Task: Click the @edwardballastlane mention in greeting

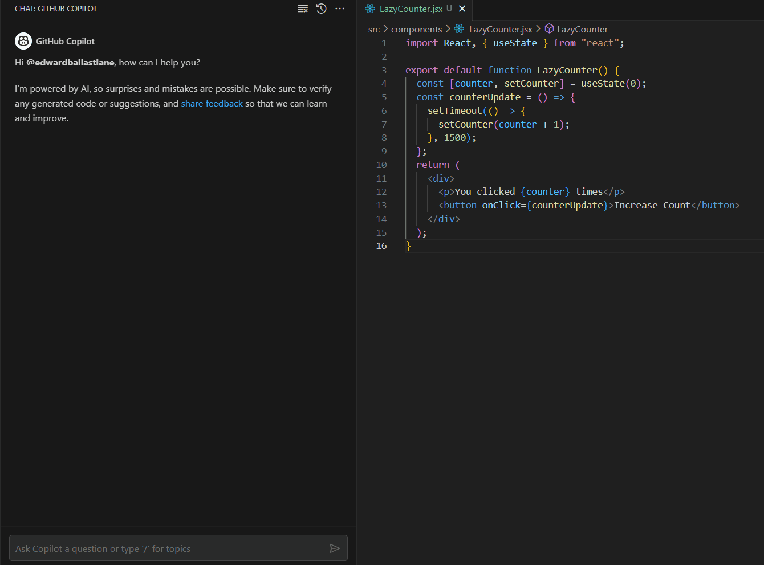Action: (x=71, y=62)
